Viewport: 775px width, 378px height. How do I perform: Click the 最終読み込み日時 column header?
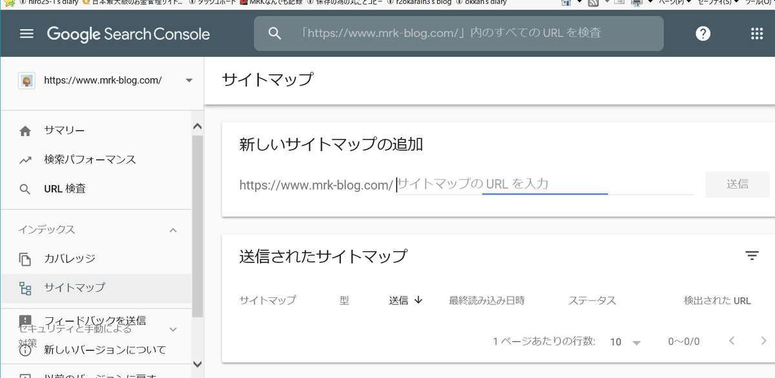coord(487,300)
